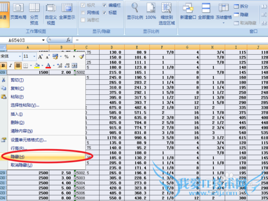
Task: Toggle italic in mini toolbar
Action: (11, 65)
